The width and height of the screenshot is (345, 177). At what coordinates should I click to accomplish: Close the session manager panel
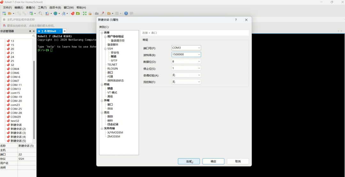[x=34, y=31]
